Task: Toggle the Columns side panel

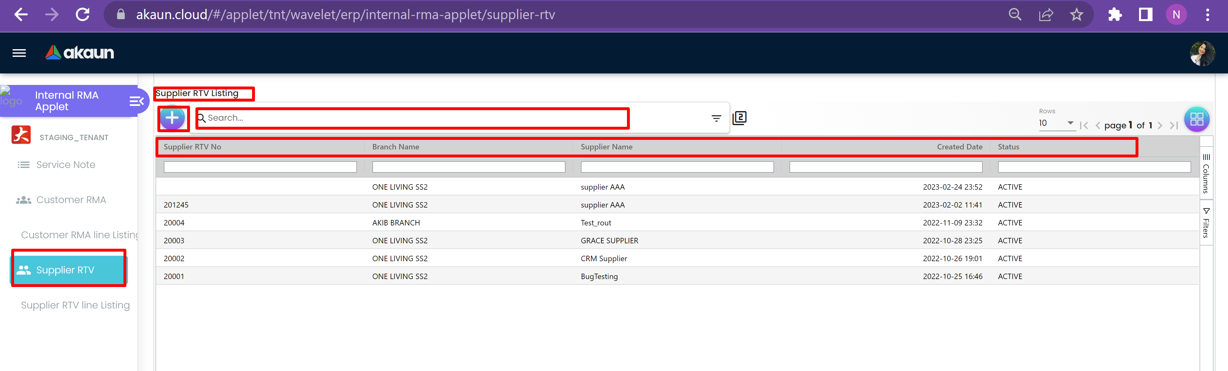Action: pos(1206,174)
